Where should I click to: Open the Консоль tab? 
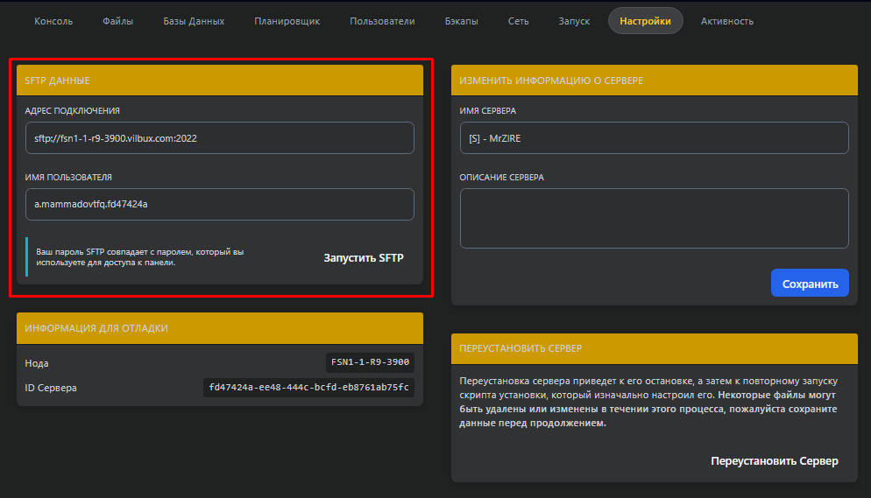tap(53, 21)
